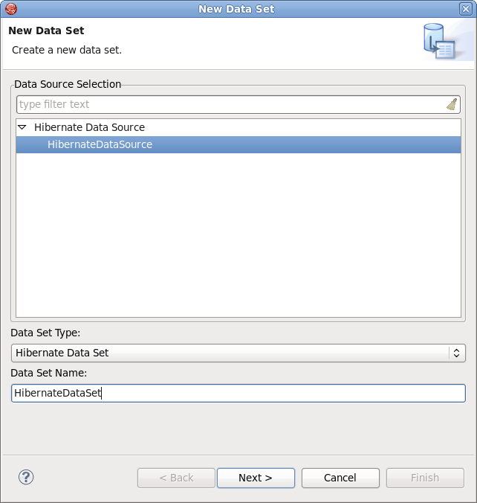Focus the type filter text field
The image size is (477, 503).
[230, 104]
